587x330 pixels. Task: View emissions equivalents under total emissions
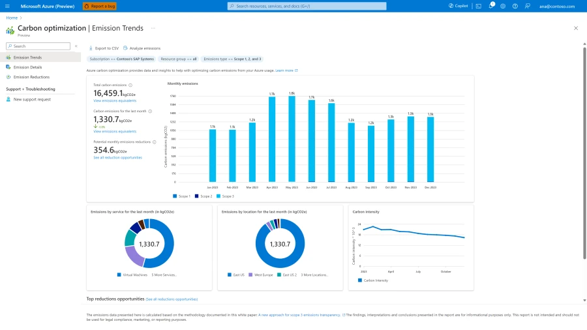pyautogui.click(x=115, y=100)
